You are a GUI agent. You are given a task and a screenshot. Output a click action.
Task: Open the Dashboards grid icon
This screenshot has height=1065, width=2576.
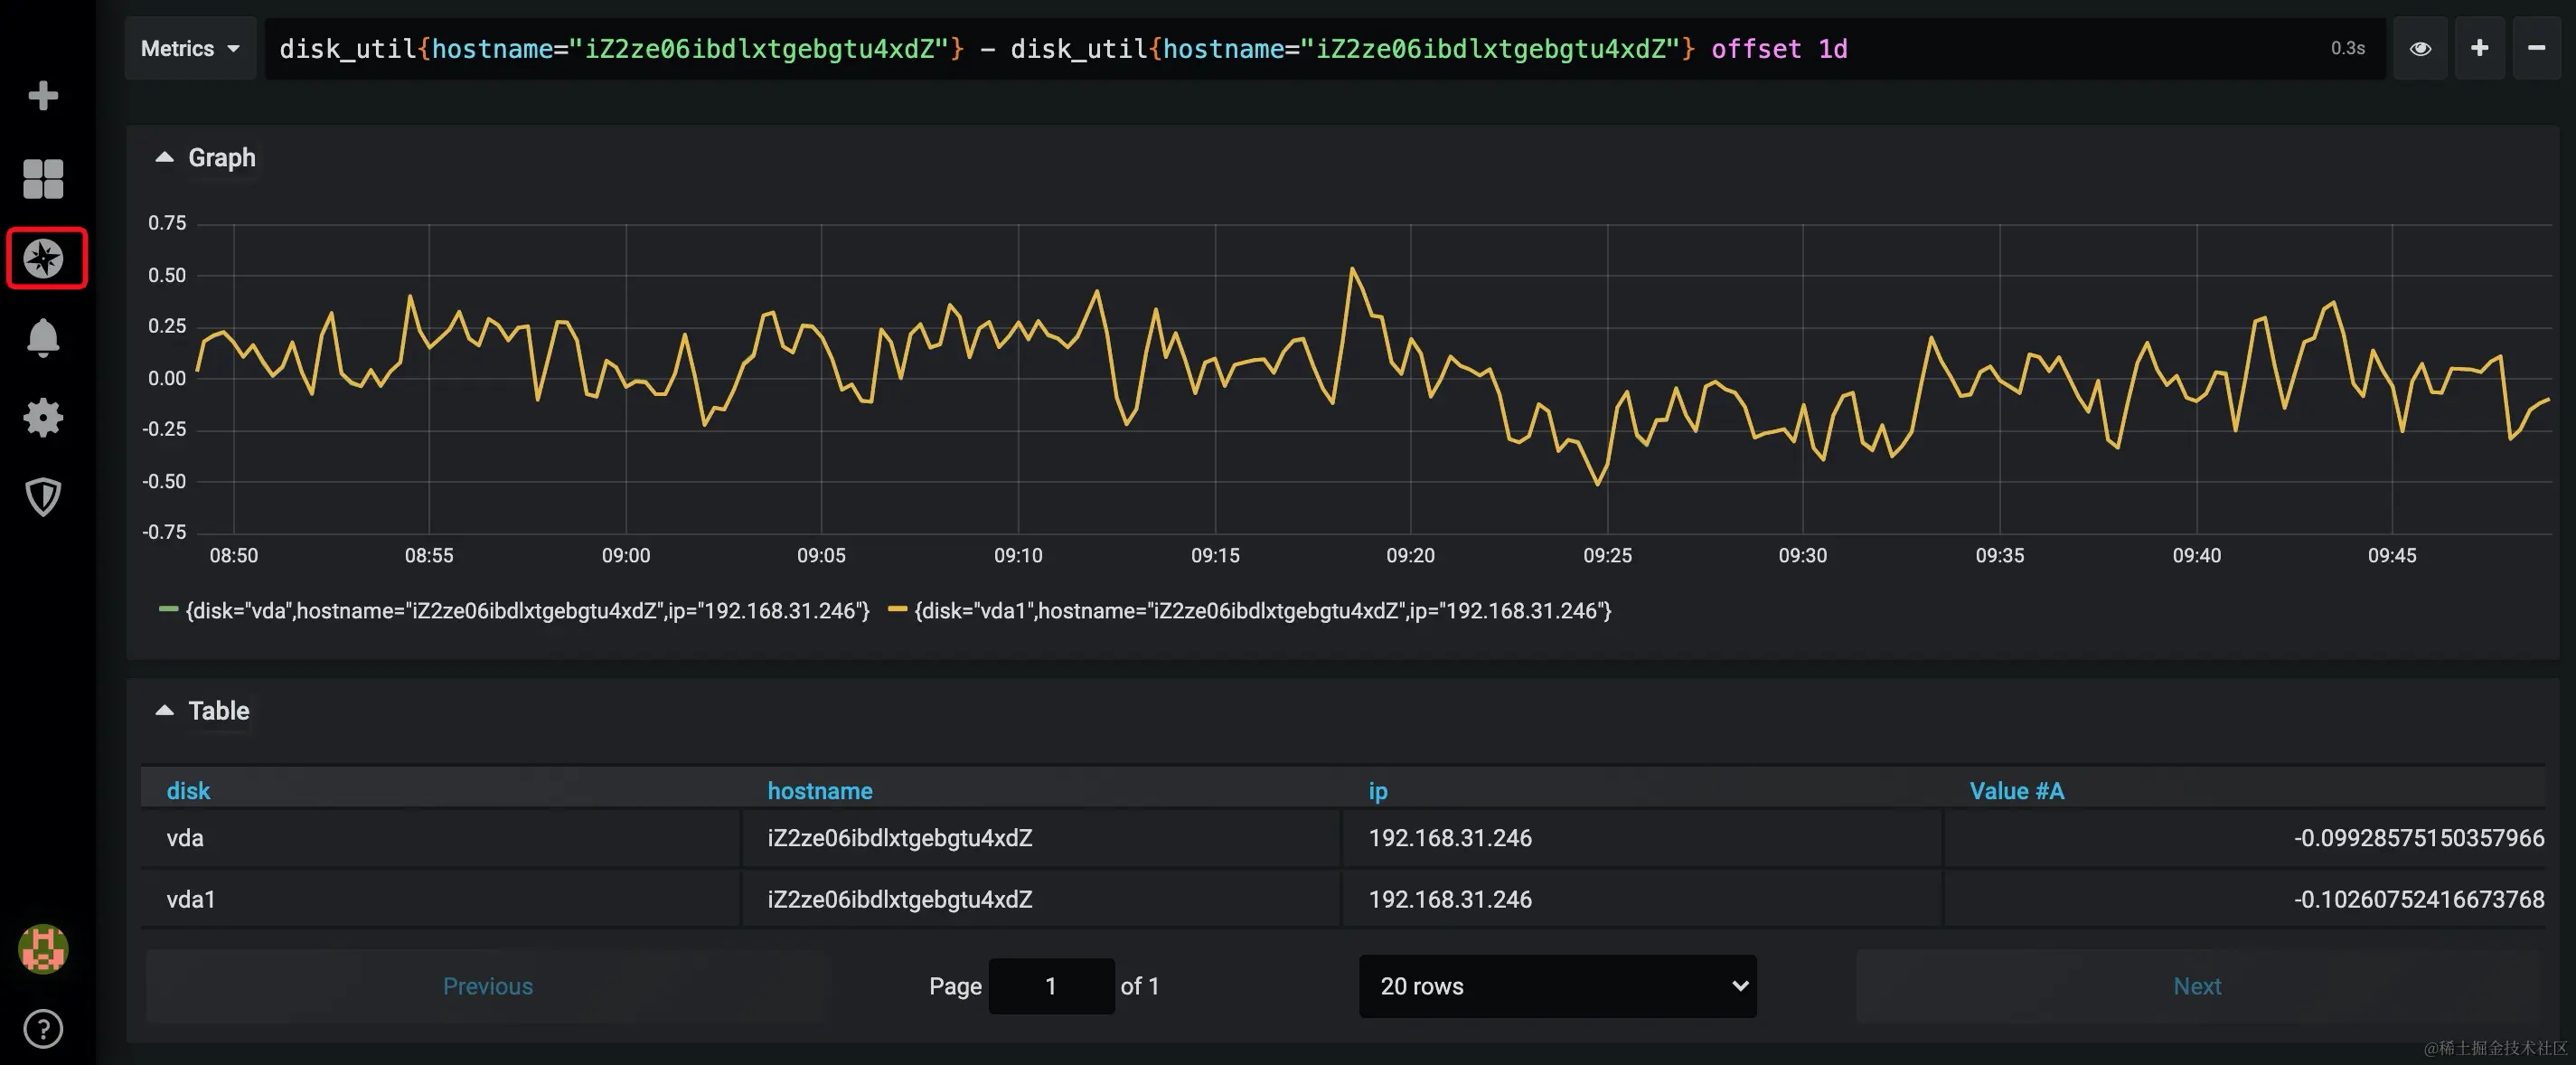coord(43,179)
